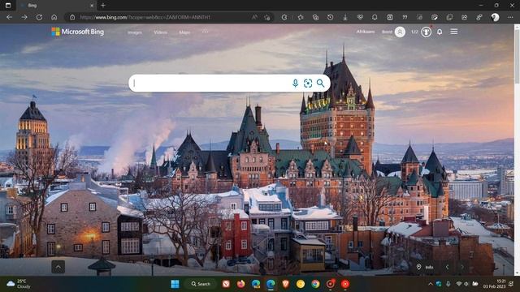Click the citation quotes toolbar icon
520x292 pixels.
point(405,17)
